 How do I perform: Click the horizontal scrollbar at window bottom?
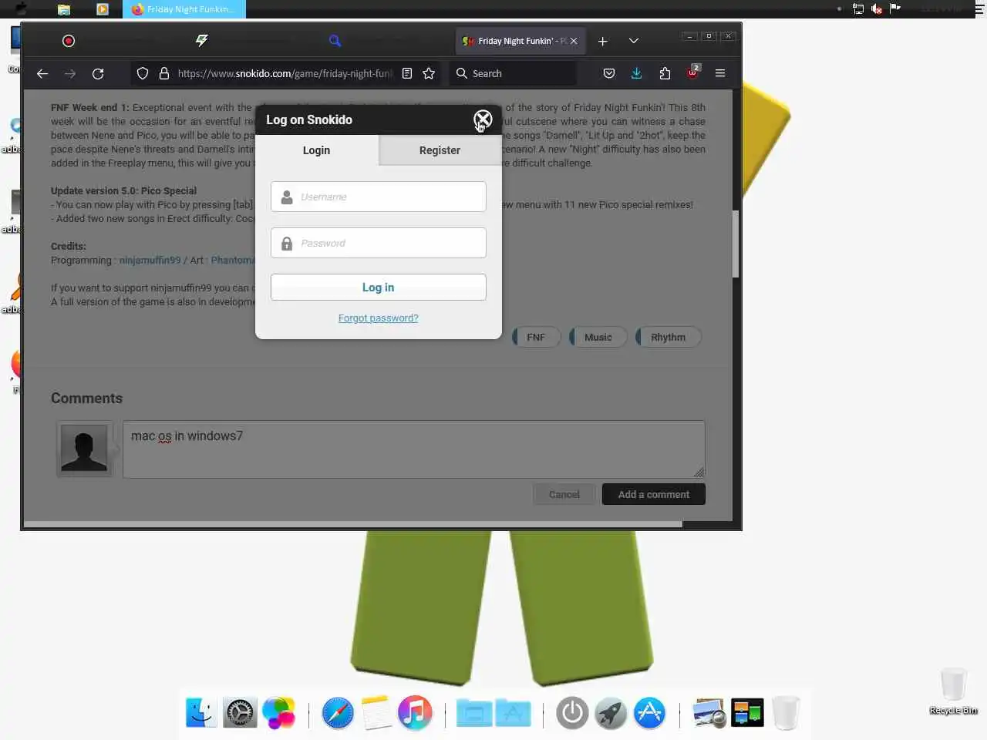point(353,524)
